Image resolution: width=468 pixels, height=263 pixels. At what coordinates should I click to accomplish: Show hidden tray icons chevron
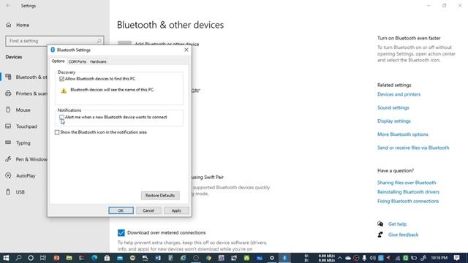pyautogui.click(x=339, y=258)
